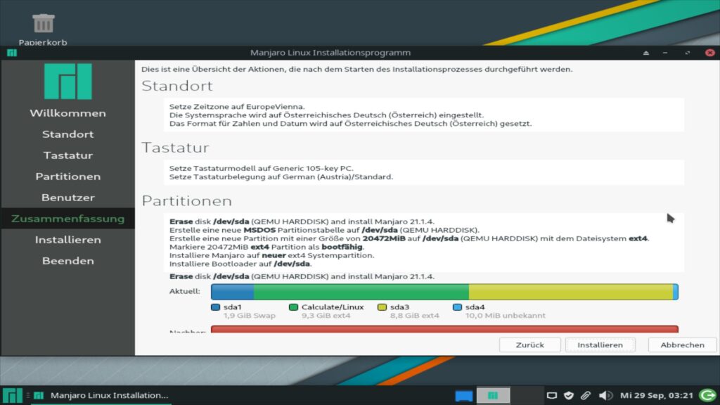
Task: Click the '1,9 GiB Swap' legend text
Action: coord(250,316)
